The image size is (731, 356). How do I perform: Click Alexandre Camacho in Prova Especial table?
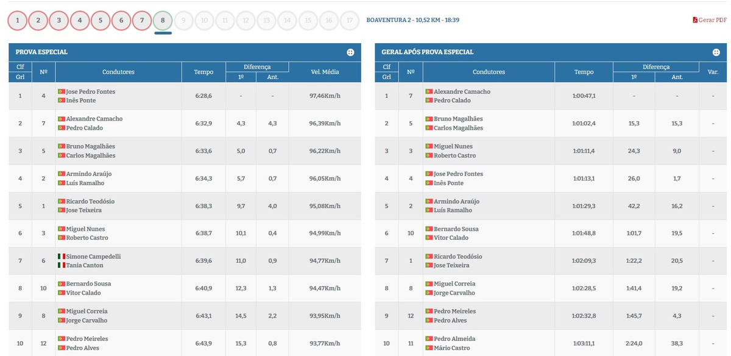(94, 119)
